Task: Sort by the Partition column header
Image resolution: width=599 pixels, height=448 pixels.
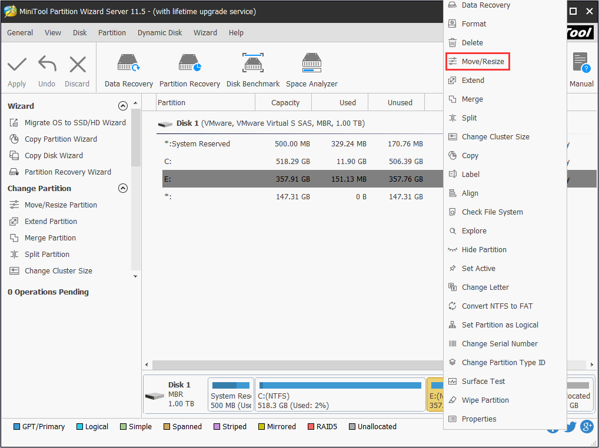Action: 206,102
